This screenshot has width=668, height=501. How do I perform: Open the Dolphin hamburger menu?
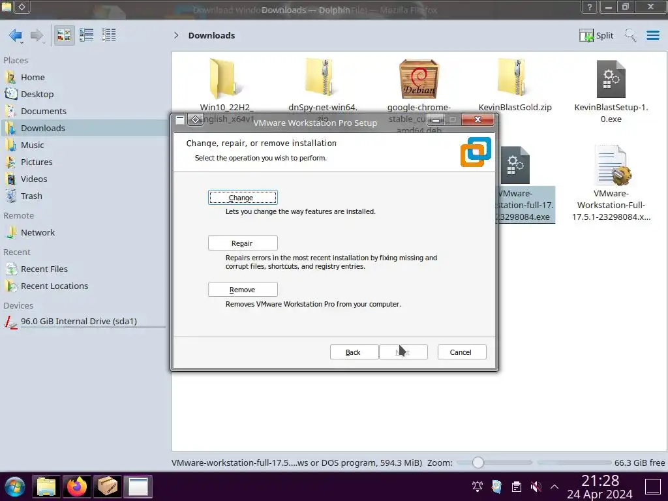(x=653, y=35)
